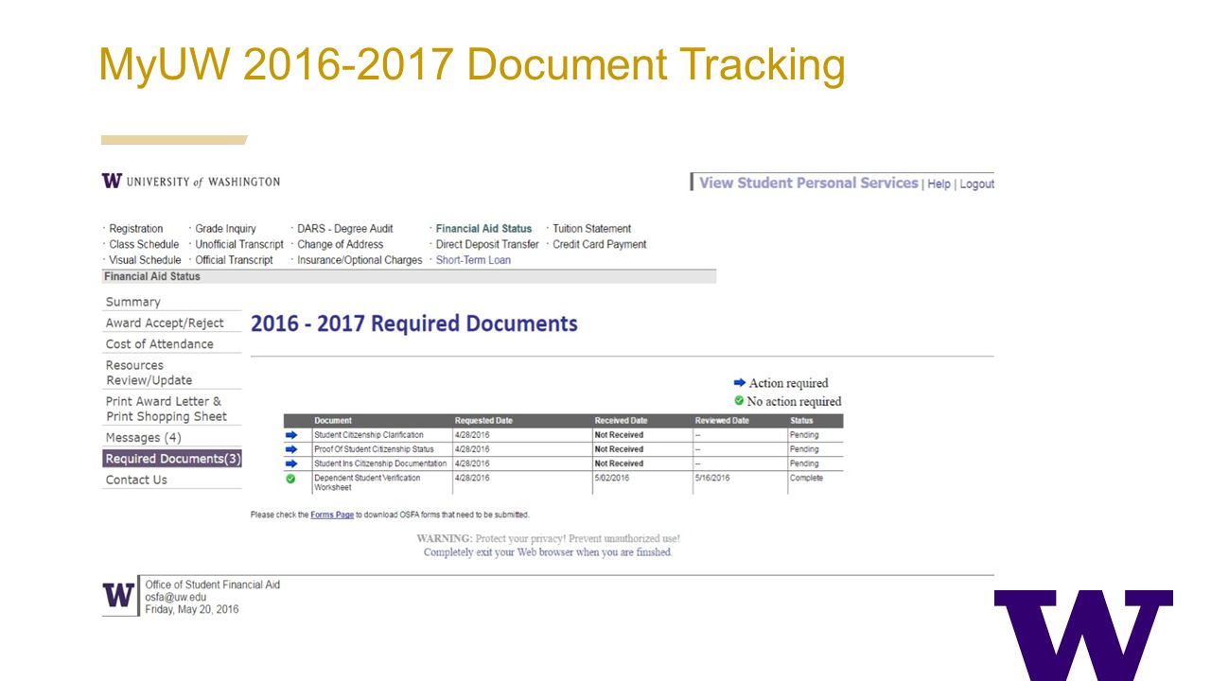
Task: Click Student Ins Citizenship Documentation text
Action: [x=380, y=463]
